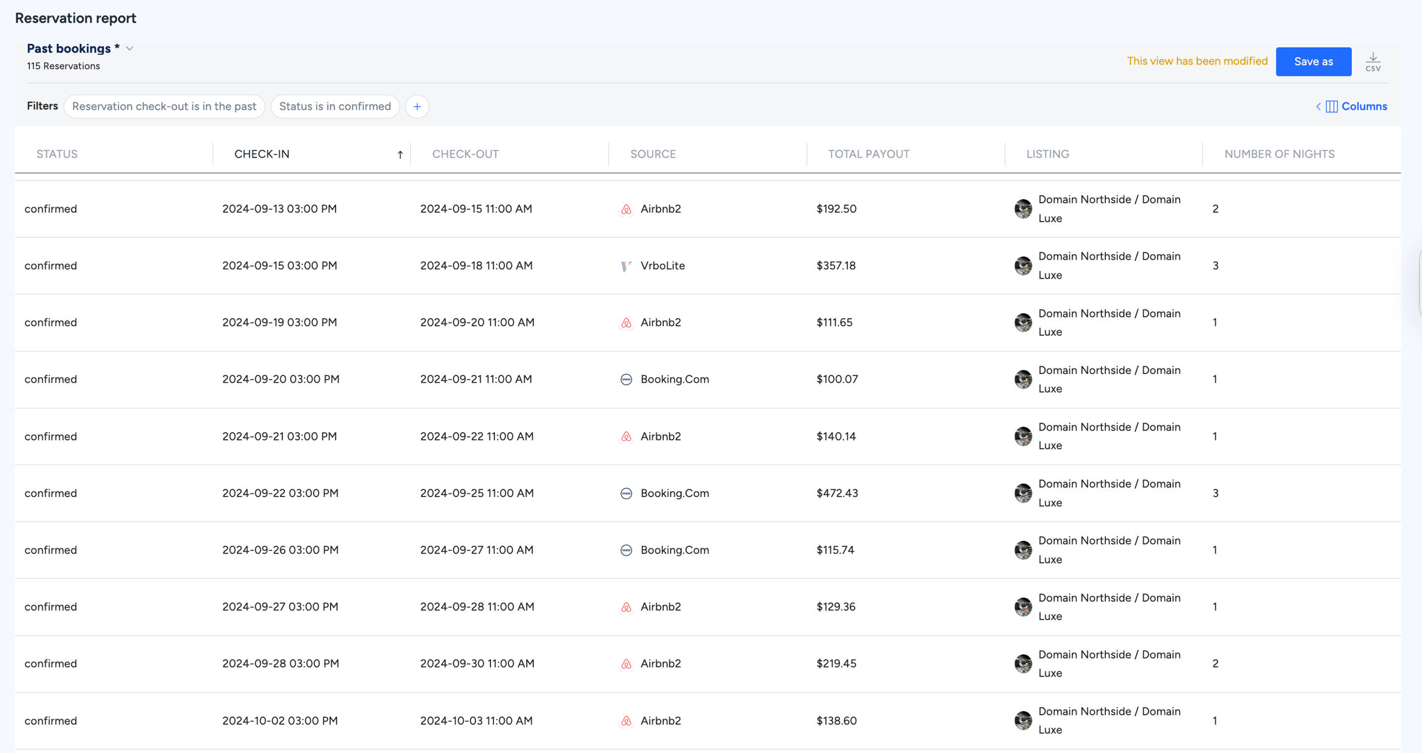Click check-in 2024-09-19 03:00 PM
The image size is (1422, 753).
tap(279, 323)
